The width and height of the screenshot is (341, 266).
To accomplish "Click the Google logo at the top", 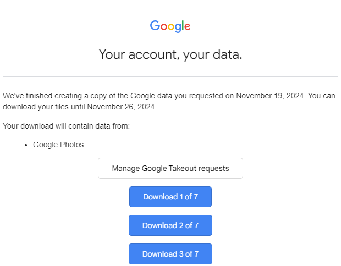I will pos(170,26).
